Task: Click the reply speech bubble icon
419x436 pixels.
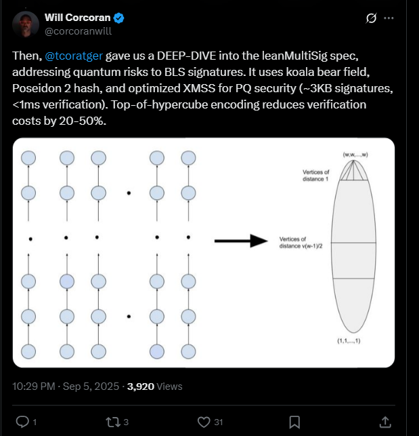Action: point(22,422)
